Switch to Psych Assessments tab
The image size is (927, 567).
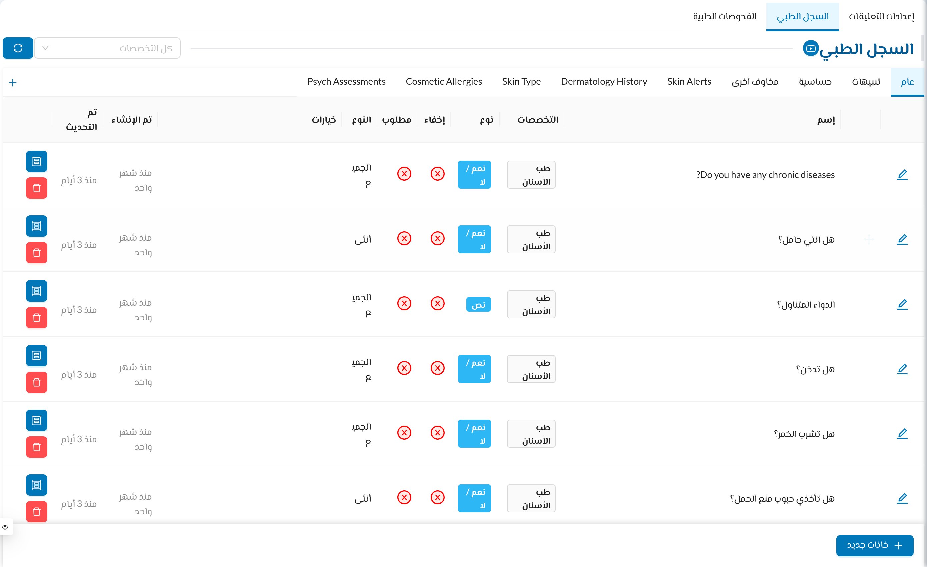346,82
